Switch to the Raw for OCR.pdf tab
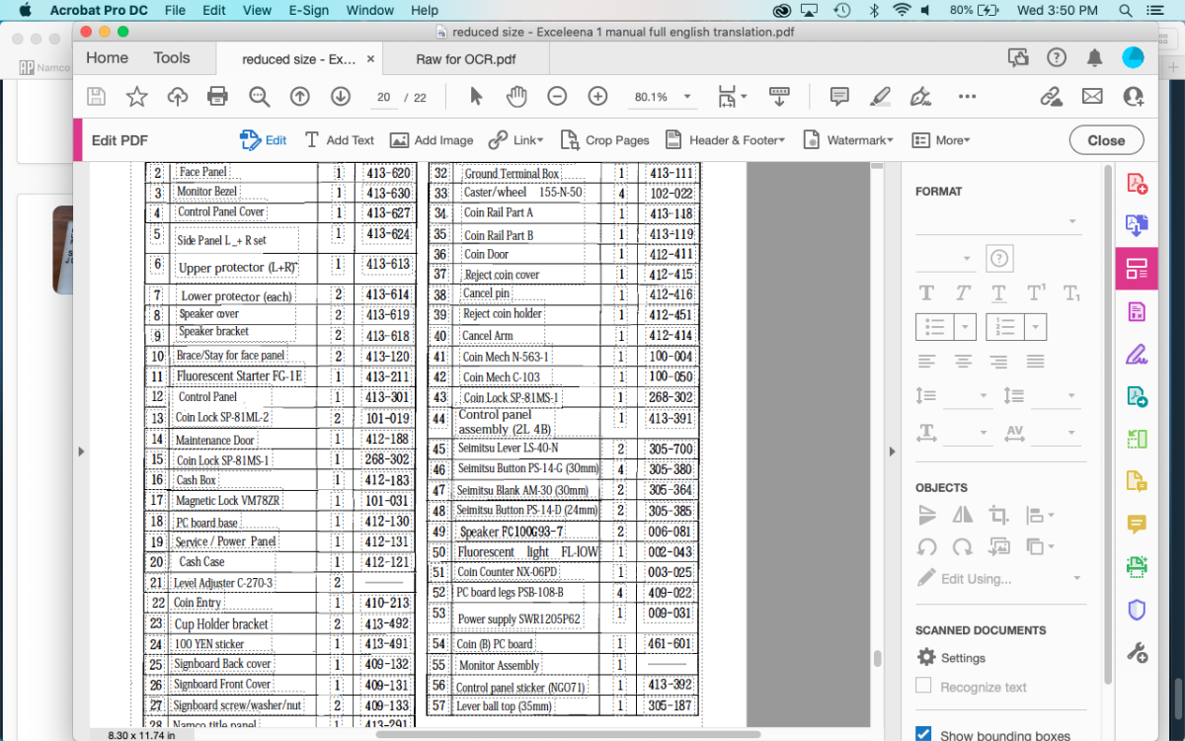 click(x=466, y=59)
